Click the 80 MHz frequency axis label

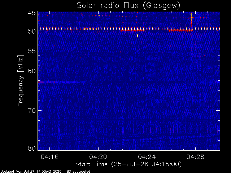[32, 148]
